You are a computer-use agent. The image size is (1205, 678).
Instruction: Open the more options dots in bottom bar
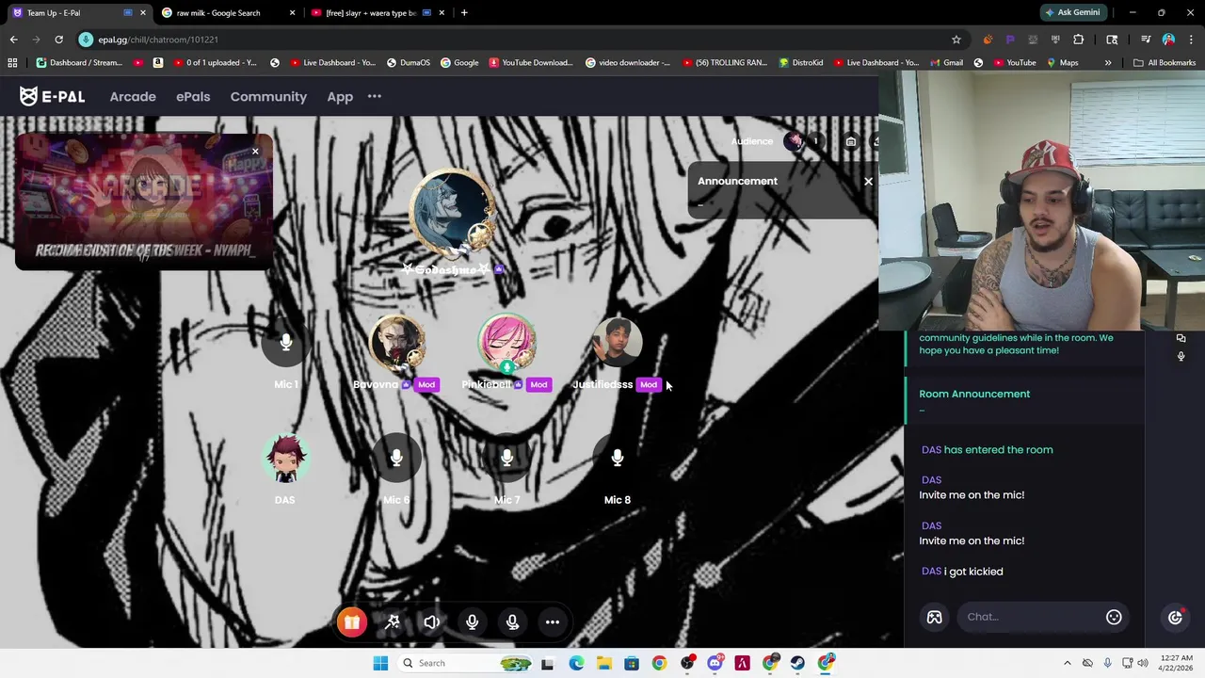553,621
